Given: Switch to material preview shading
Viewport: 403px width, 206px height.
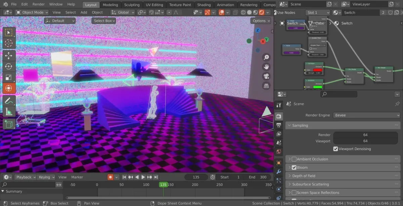Looking at the screenshot, I should pyautogui.click(x=255, y=12).
